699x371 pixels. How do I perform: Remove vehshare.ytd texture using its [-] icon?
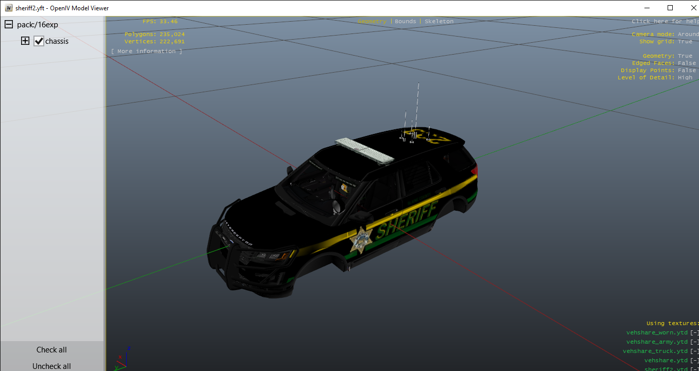click(x=694, y=361)
